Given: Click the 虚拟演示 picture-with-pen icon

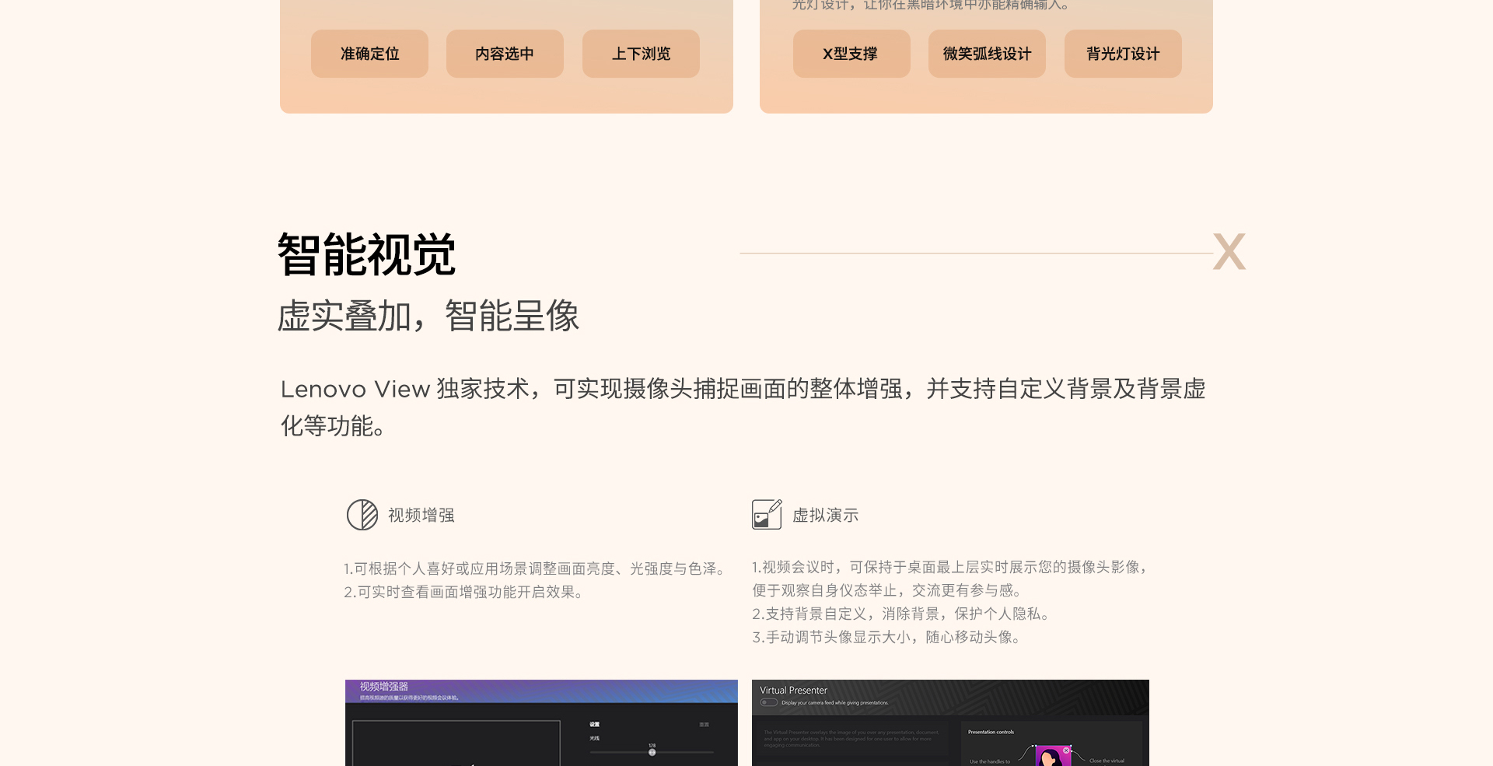Looking at the screenshot, I should (766, 515).
